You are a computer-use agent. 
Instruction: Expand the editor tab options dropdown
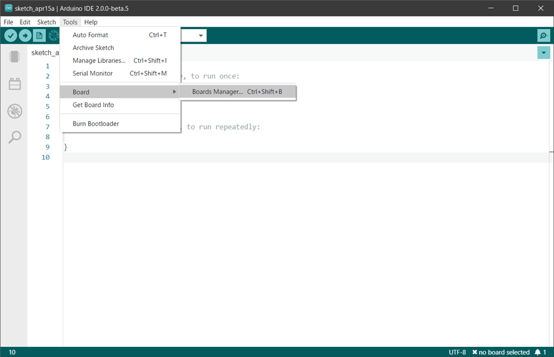543,53
